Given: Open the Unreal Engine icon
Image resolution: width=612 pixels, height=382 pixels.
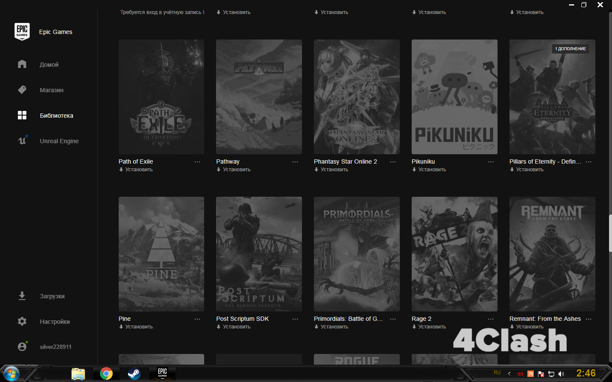Looking at the screenshot, I should coord(22,140).
